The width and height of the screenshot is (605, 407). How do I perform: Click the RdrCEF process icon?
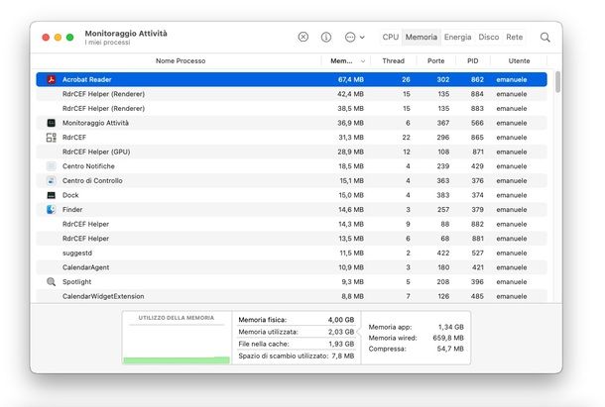51,138
